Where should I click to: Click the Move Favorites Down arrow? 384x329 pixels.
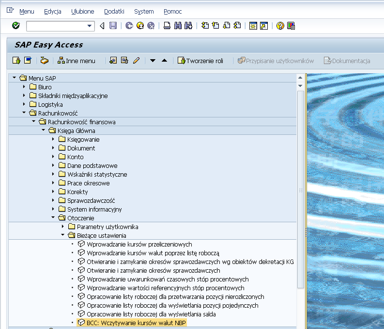(x=153, y=61)
